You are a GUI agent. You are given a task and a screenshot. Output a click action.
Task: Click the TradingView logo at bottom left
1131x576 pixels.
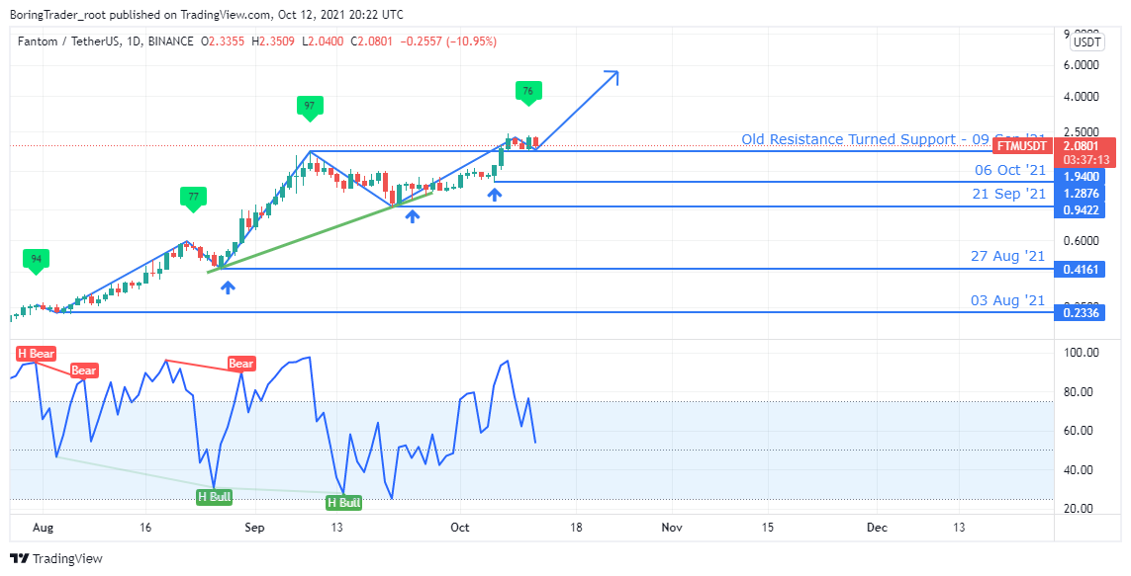tap(56, 558)
